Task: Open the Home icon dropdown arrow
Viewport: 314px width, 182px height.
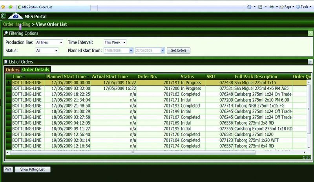Action: click(255, 7)
